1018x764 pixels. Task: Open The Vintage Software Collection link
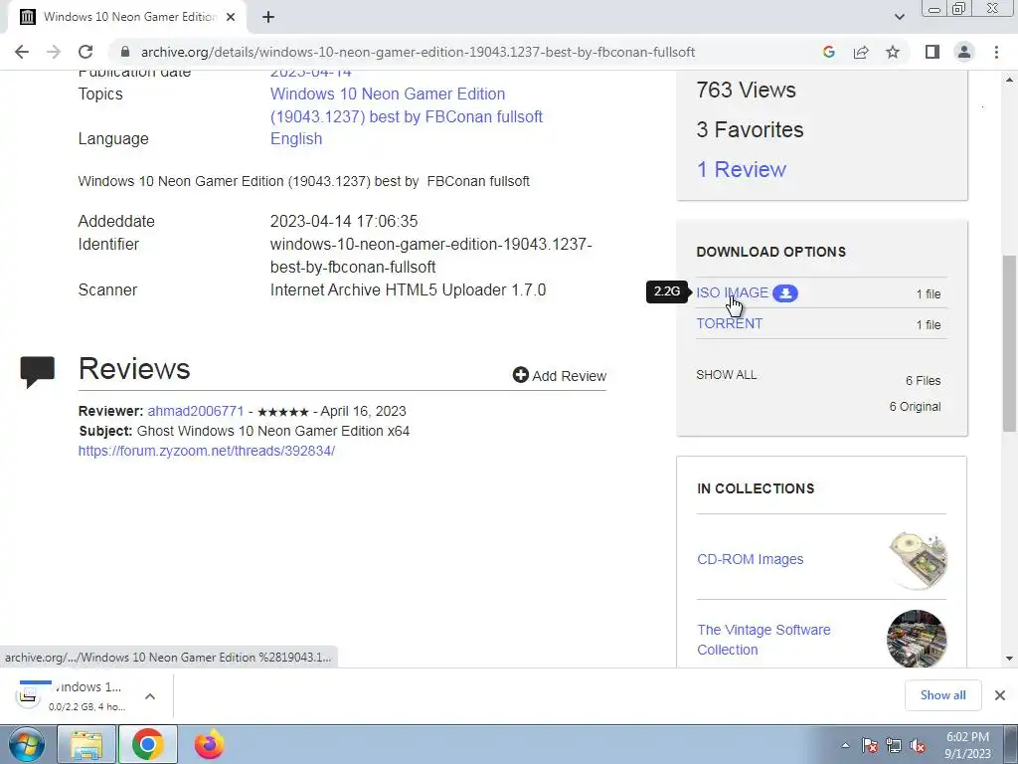(x=763, y=640)
